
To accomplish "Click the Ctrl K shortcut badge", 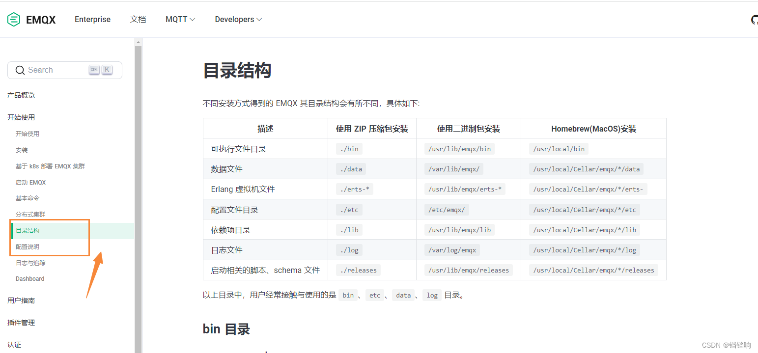I will point(101,70).
